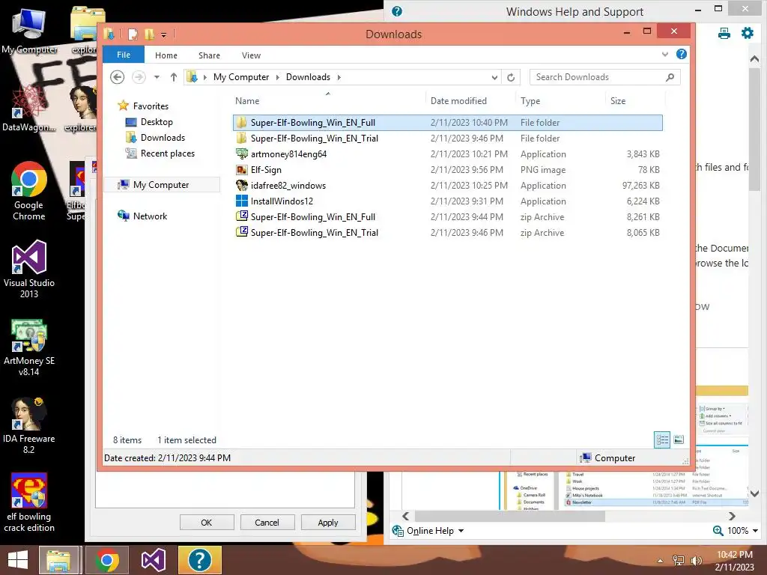Select the Elf-Sign PNG image
The image size is (767, 575).
point(448,170)
